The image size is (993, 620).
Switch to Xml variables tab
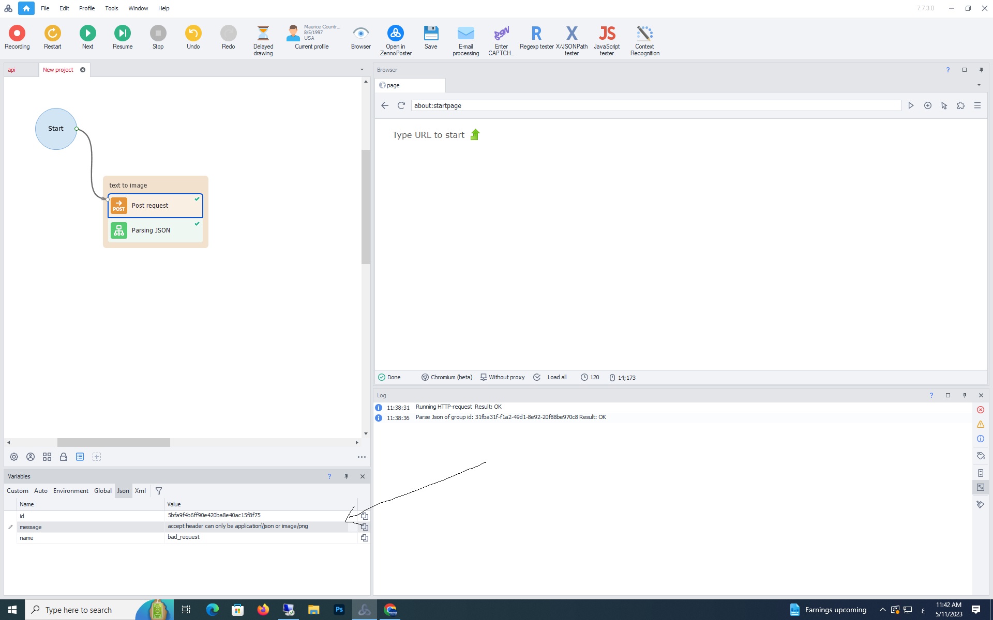[x=141, y=491]
